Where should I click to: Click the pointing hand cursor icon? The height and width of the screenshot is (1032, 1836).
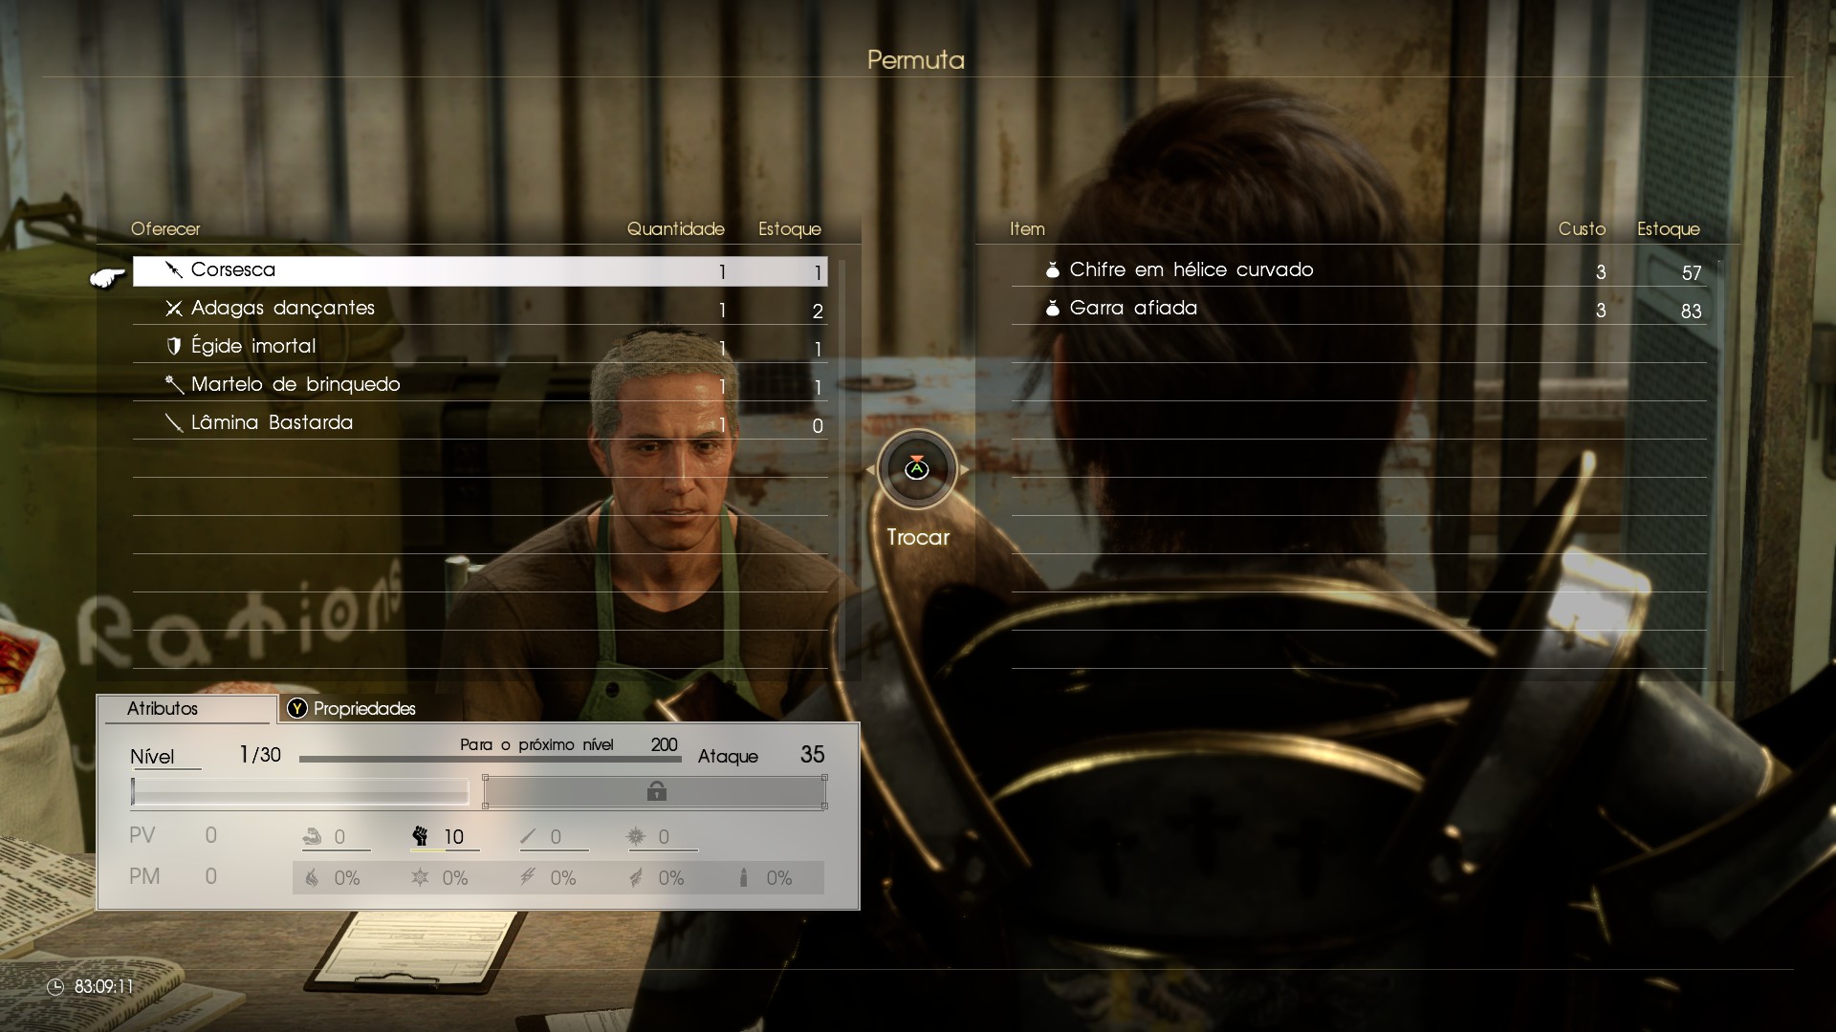point(107,278)
